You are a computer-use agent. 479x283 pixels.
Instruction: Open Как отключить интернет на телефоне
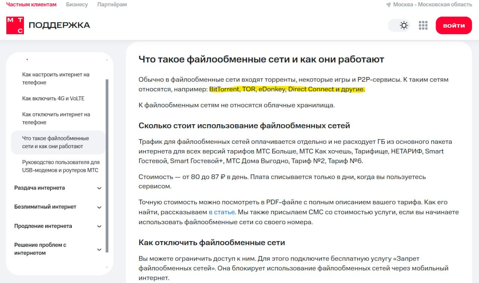[56, 118]
